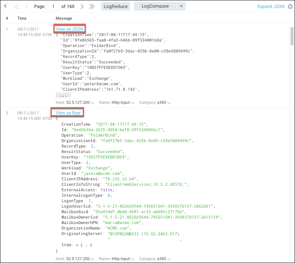Click the settings gear icon
Image resolution: width=295 pixels, height=263 pixels.
point(290,6)
